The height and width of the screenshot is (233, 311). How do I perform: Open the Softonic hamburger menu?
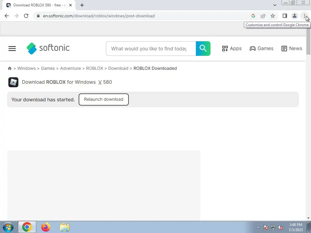click(12, 49)
